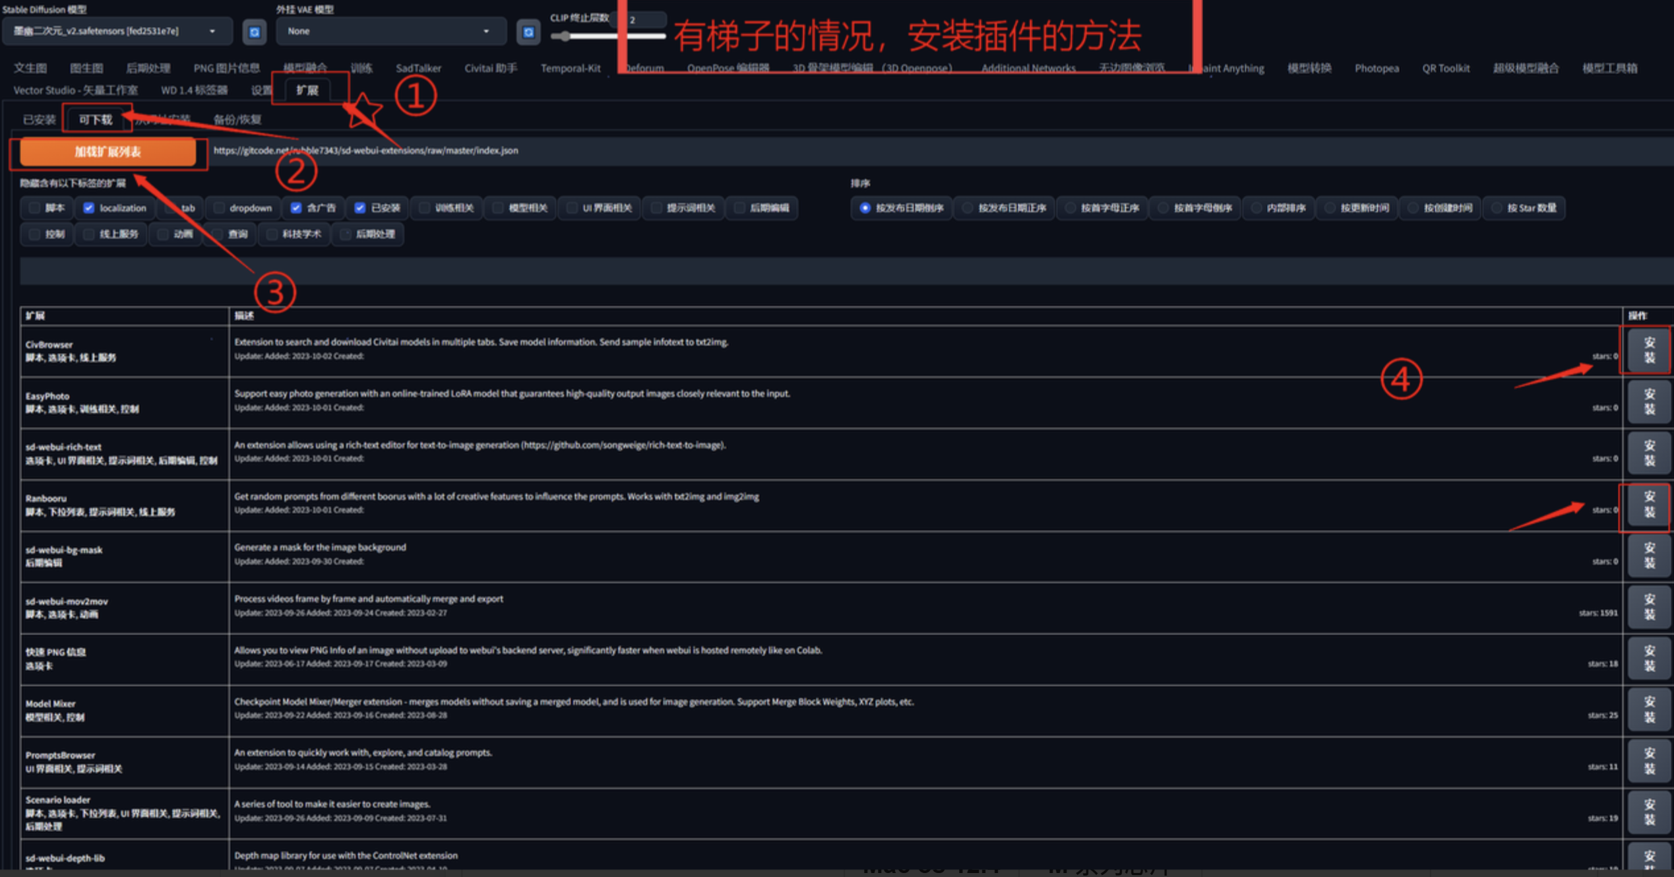Uncheck the 已安装 hide filter

[x=360, y=208]
